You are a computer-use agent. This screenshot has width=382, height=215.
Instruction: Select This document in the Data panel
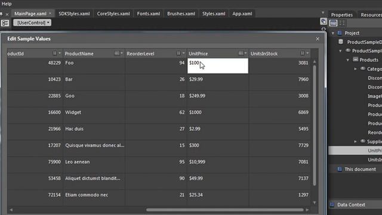click(x=360, y=169)
